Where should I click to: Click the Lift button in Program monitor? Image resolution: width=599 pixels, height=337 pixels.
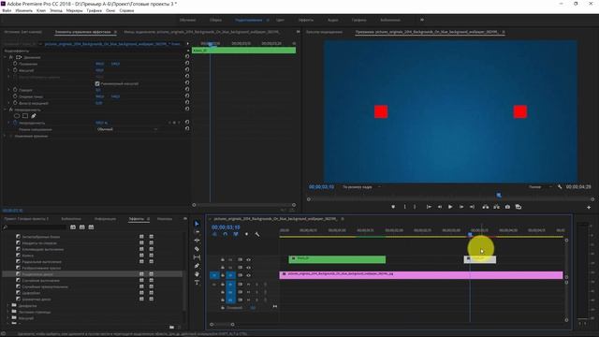tap(485, 207)
